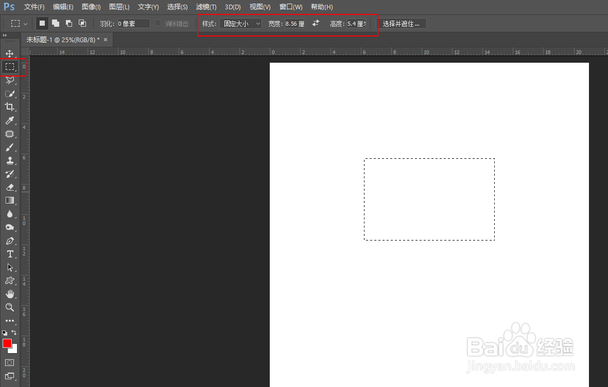Viewport: 608px width, 387px height.
Task: Open the 帮助(H) menu
Action: pos(322,7)
